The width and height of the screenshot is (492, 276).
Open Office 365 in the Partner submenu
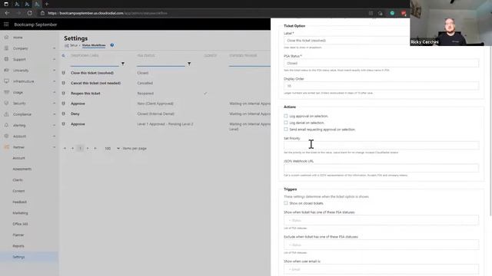(x=20, y=224)
